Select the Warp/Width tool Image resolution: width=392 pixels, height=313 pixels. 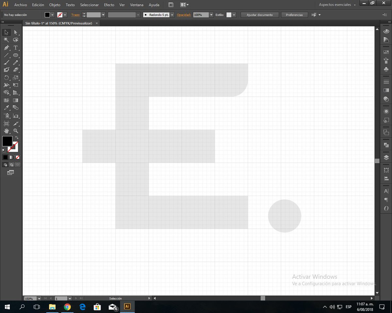(6, 85)
